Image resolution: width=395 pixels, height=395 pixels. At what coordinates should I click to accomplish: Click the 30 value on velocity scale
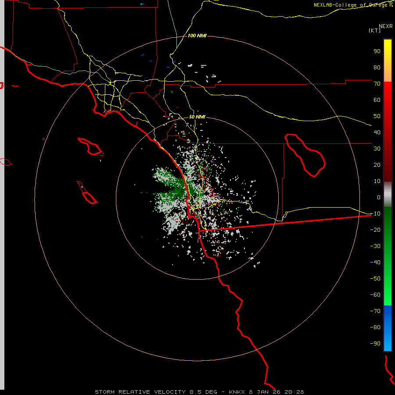tap(377, 149)
